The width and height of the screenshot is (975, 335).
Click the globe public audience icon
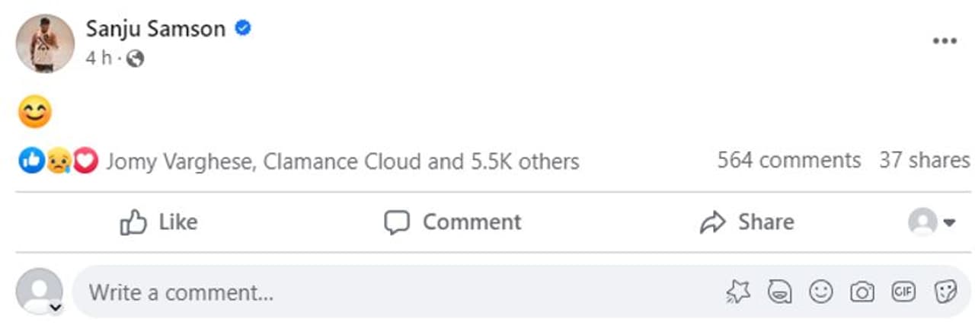point(135,59)
